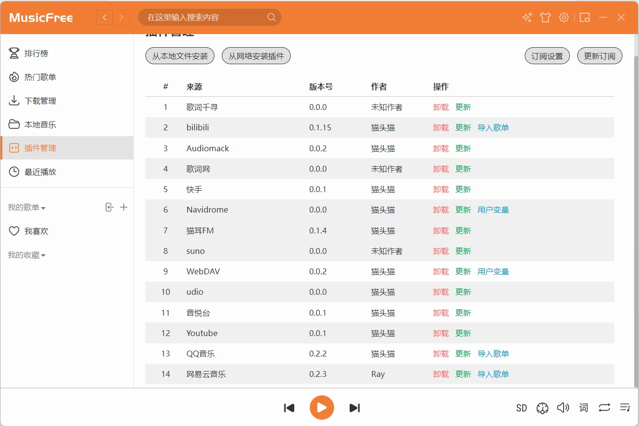Viewport: 639px width, 426px height.
Task: Open the sparkle feature icon in header
Action: point(527,18)
